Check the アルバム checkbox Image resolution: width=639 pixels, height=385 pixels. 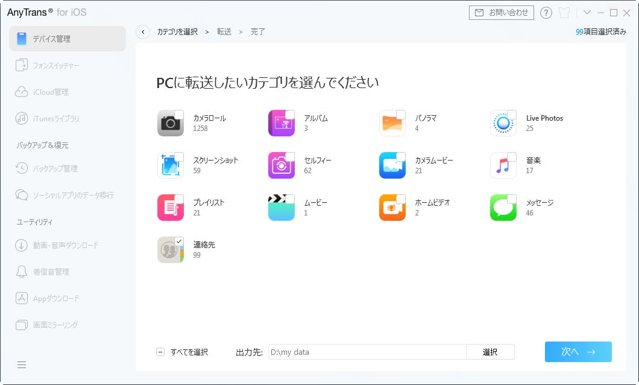point(290,115)
